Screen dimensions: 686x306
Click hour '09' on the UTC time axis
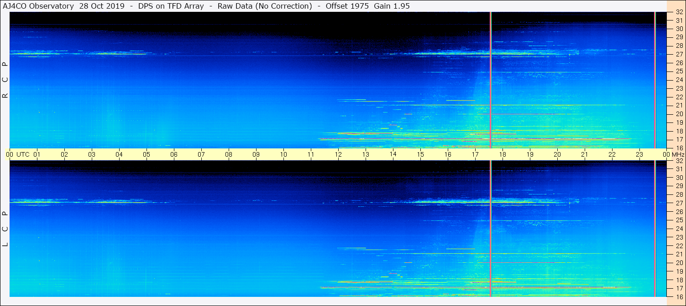pos(256,154)
